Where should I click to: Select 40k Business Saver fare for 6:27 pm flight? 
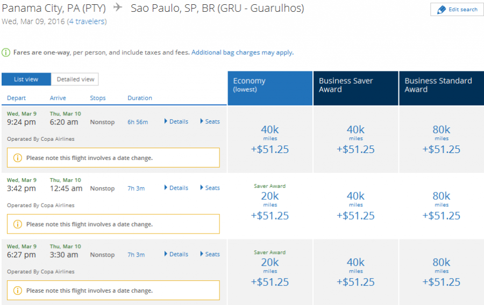[355, 272]
